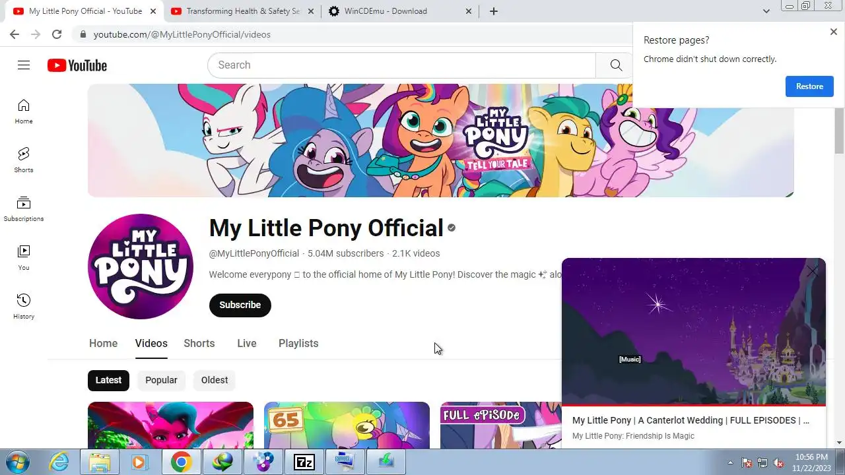The width and height of the screenshot is (845, 475).
Task: Open the Chrome tab search dropdown
Action: click(x=766, y=11)
